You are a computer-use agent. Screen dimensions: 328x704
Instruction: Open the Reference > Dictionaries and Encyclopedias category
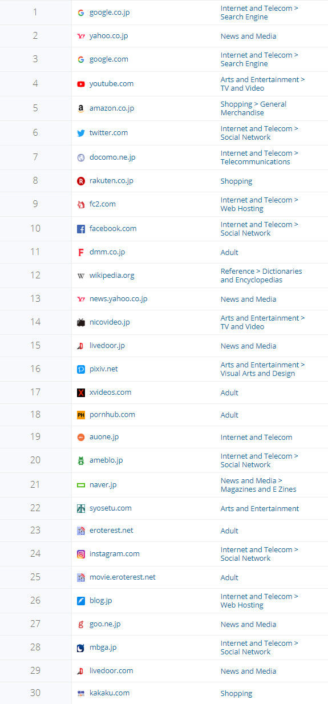(x=261, y=276)
